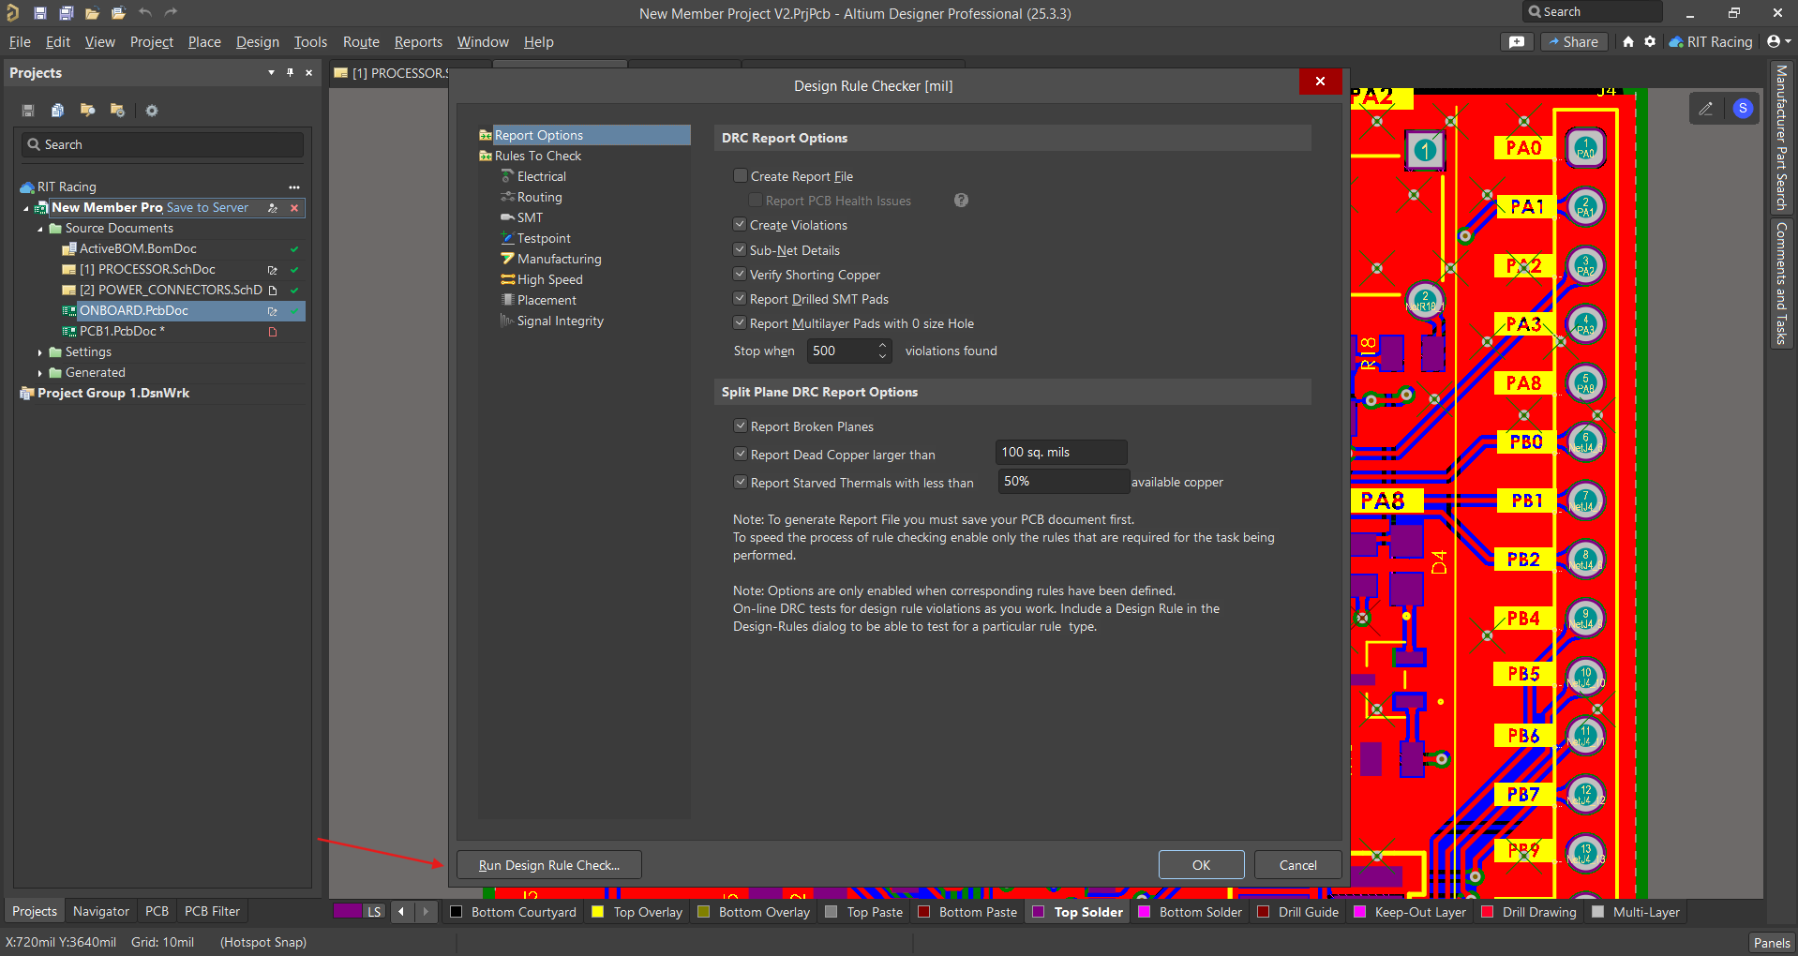Click the Save icon in the title bar
Screen dimensions: 1798x956
click(40, 13)
